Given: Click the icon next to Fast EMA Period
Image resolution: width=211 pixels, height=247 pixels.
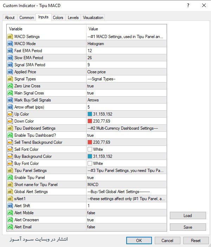Looking at the screenshot, I should 10,51.
